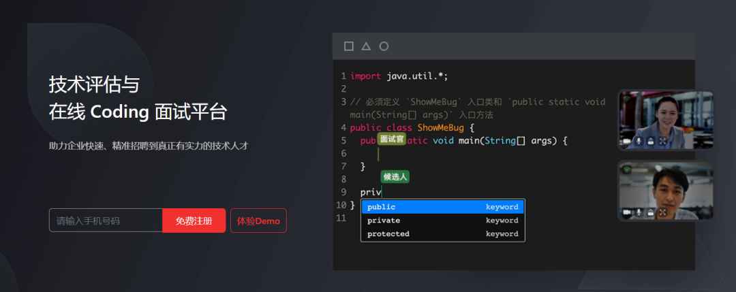This screenshot has width=736, height=292.
Task: Click share screen icon on man's video tile
Action: click(x=651, y=212)
